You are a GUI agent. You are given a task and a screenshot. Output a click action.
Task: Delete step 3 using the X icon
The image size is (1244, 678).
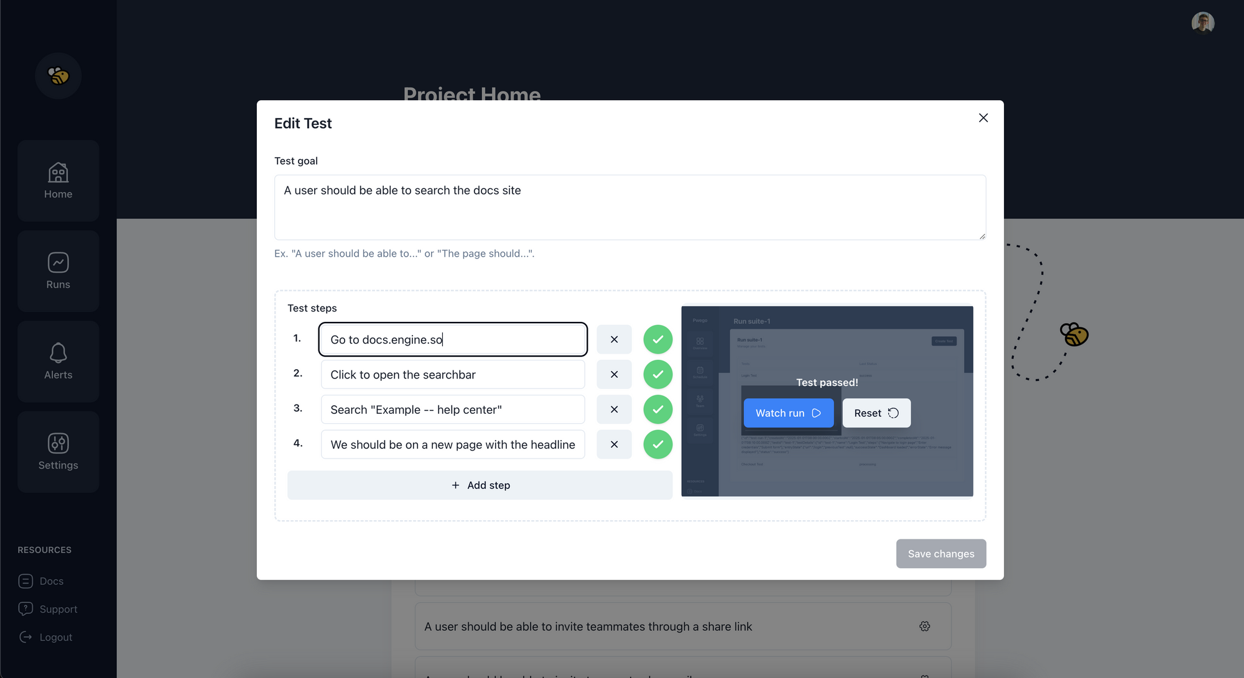(614, 410)
